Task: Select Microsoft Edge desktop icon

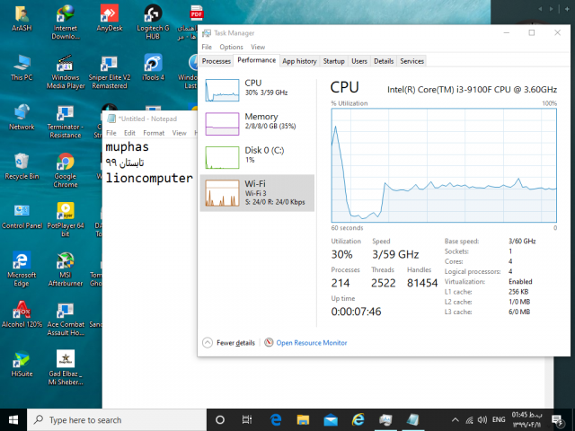Action: 22,269
